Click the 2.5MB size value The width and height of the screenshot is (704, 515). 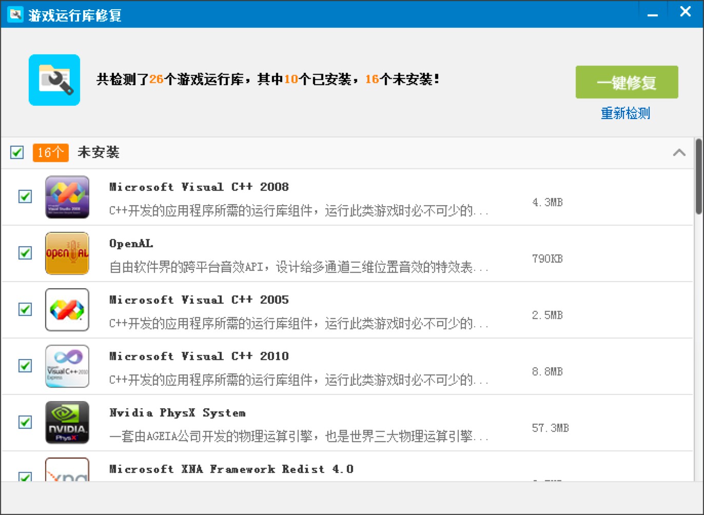click(x=547, y=315)
